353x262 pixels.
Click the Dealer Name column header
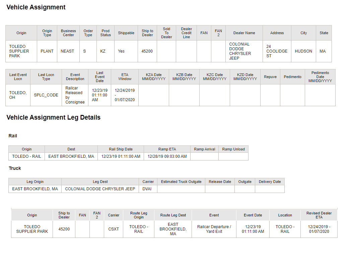[244, 33]
